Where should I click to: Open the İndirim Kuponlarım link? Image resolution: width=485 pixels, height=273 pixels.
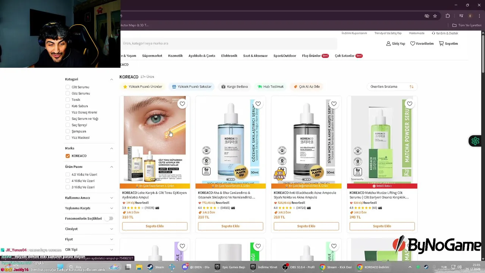[x=354, y=33]
